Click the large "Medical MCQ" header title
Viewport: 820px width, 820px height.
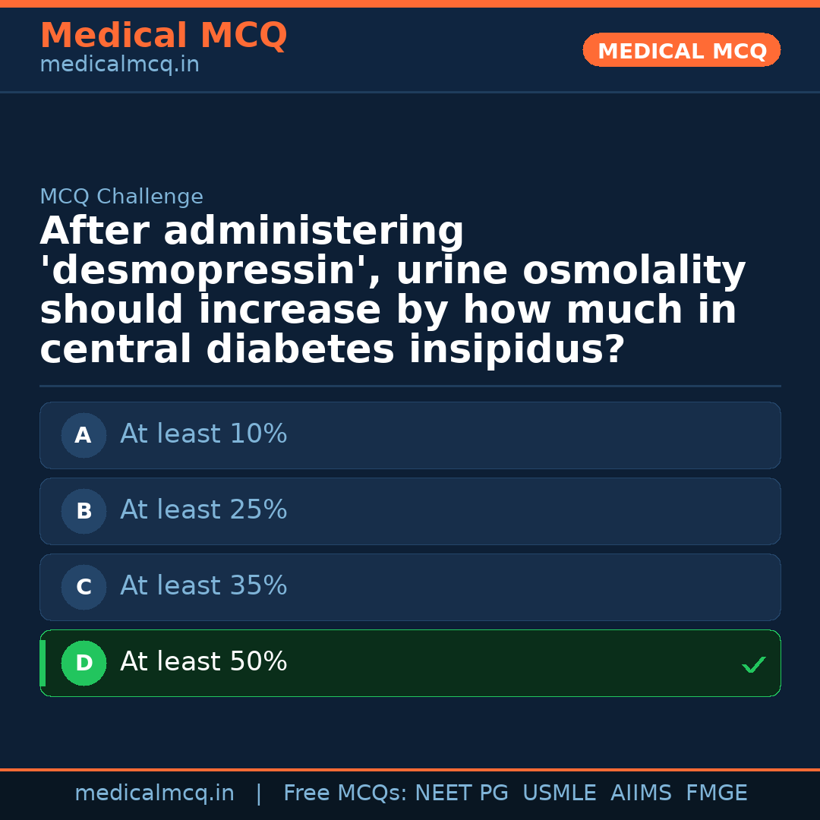click(163, 36)
